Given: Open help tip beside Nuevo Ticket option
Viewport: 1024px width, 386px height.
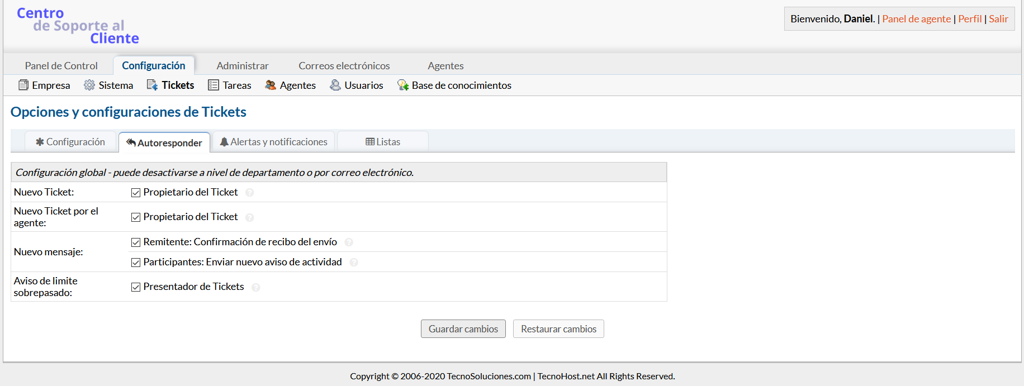Looking at the screenshot, I should (250, 193).
